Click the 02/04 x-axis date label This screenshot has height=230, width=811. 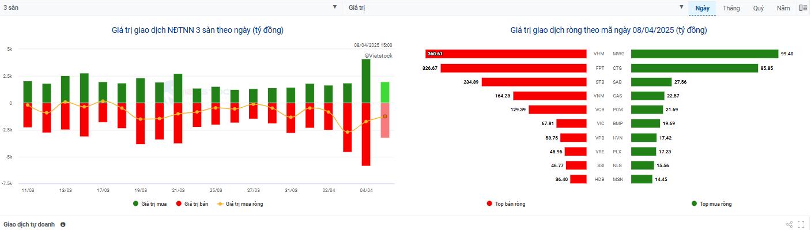tap(329, 190)
